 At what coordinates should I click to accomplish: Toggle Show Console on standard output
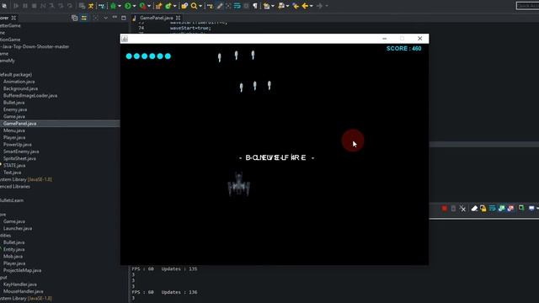coord(502,208)
